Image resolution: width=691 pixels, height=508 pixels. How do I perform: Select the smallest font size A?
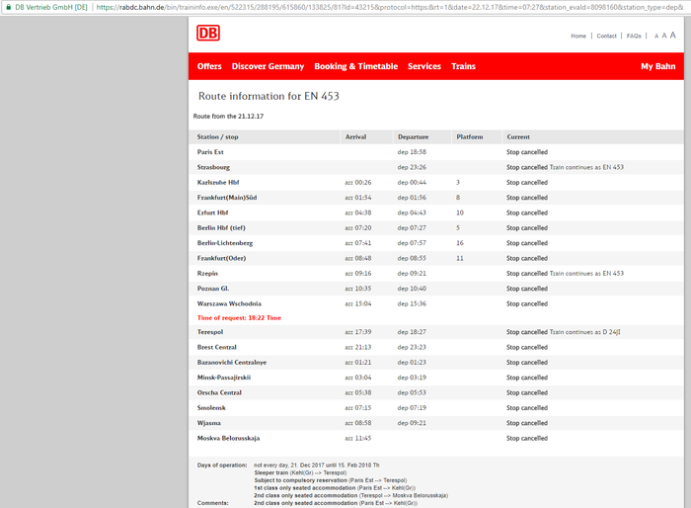point(656,36)
